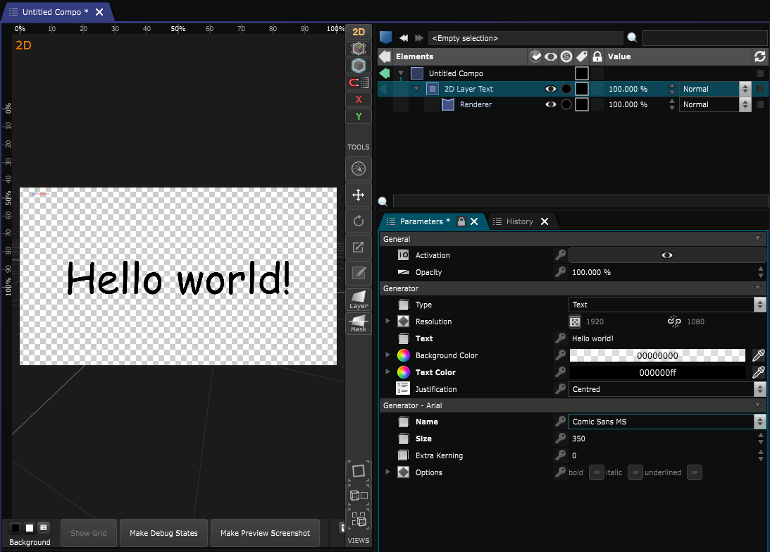Toggle visibility of the Renderer element
Screen dimensions: 770x552
click(551, 104)
